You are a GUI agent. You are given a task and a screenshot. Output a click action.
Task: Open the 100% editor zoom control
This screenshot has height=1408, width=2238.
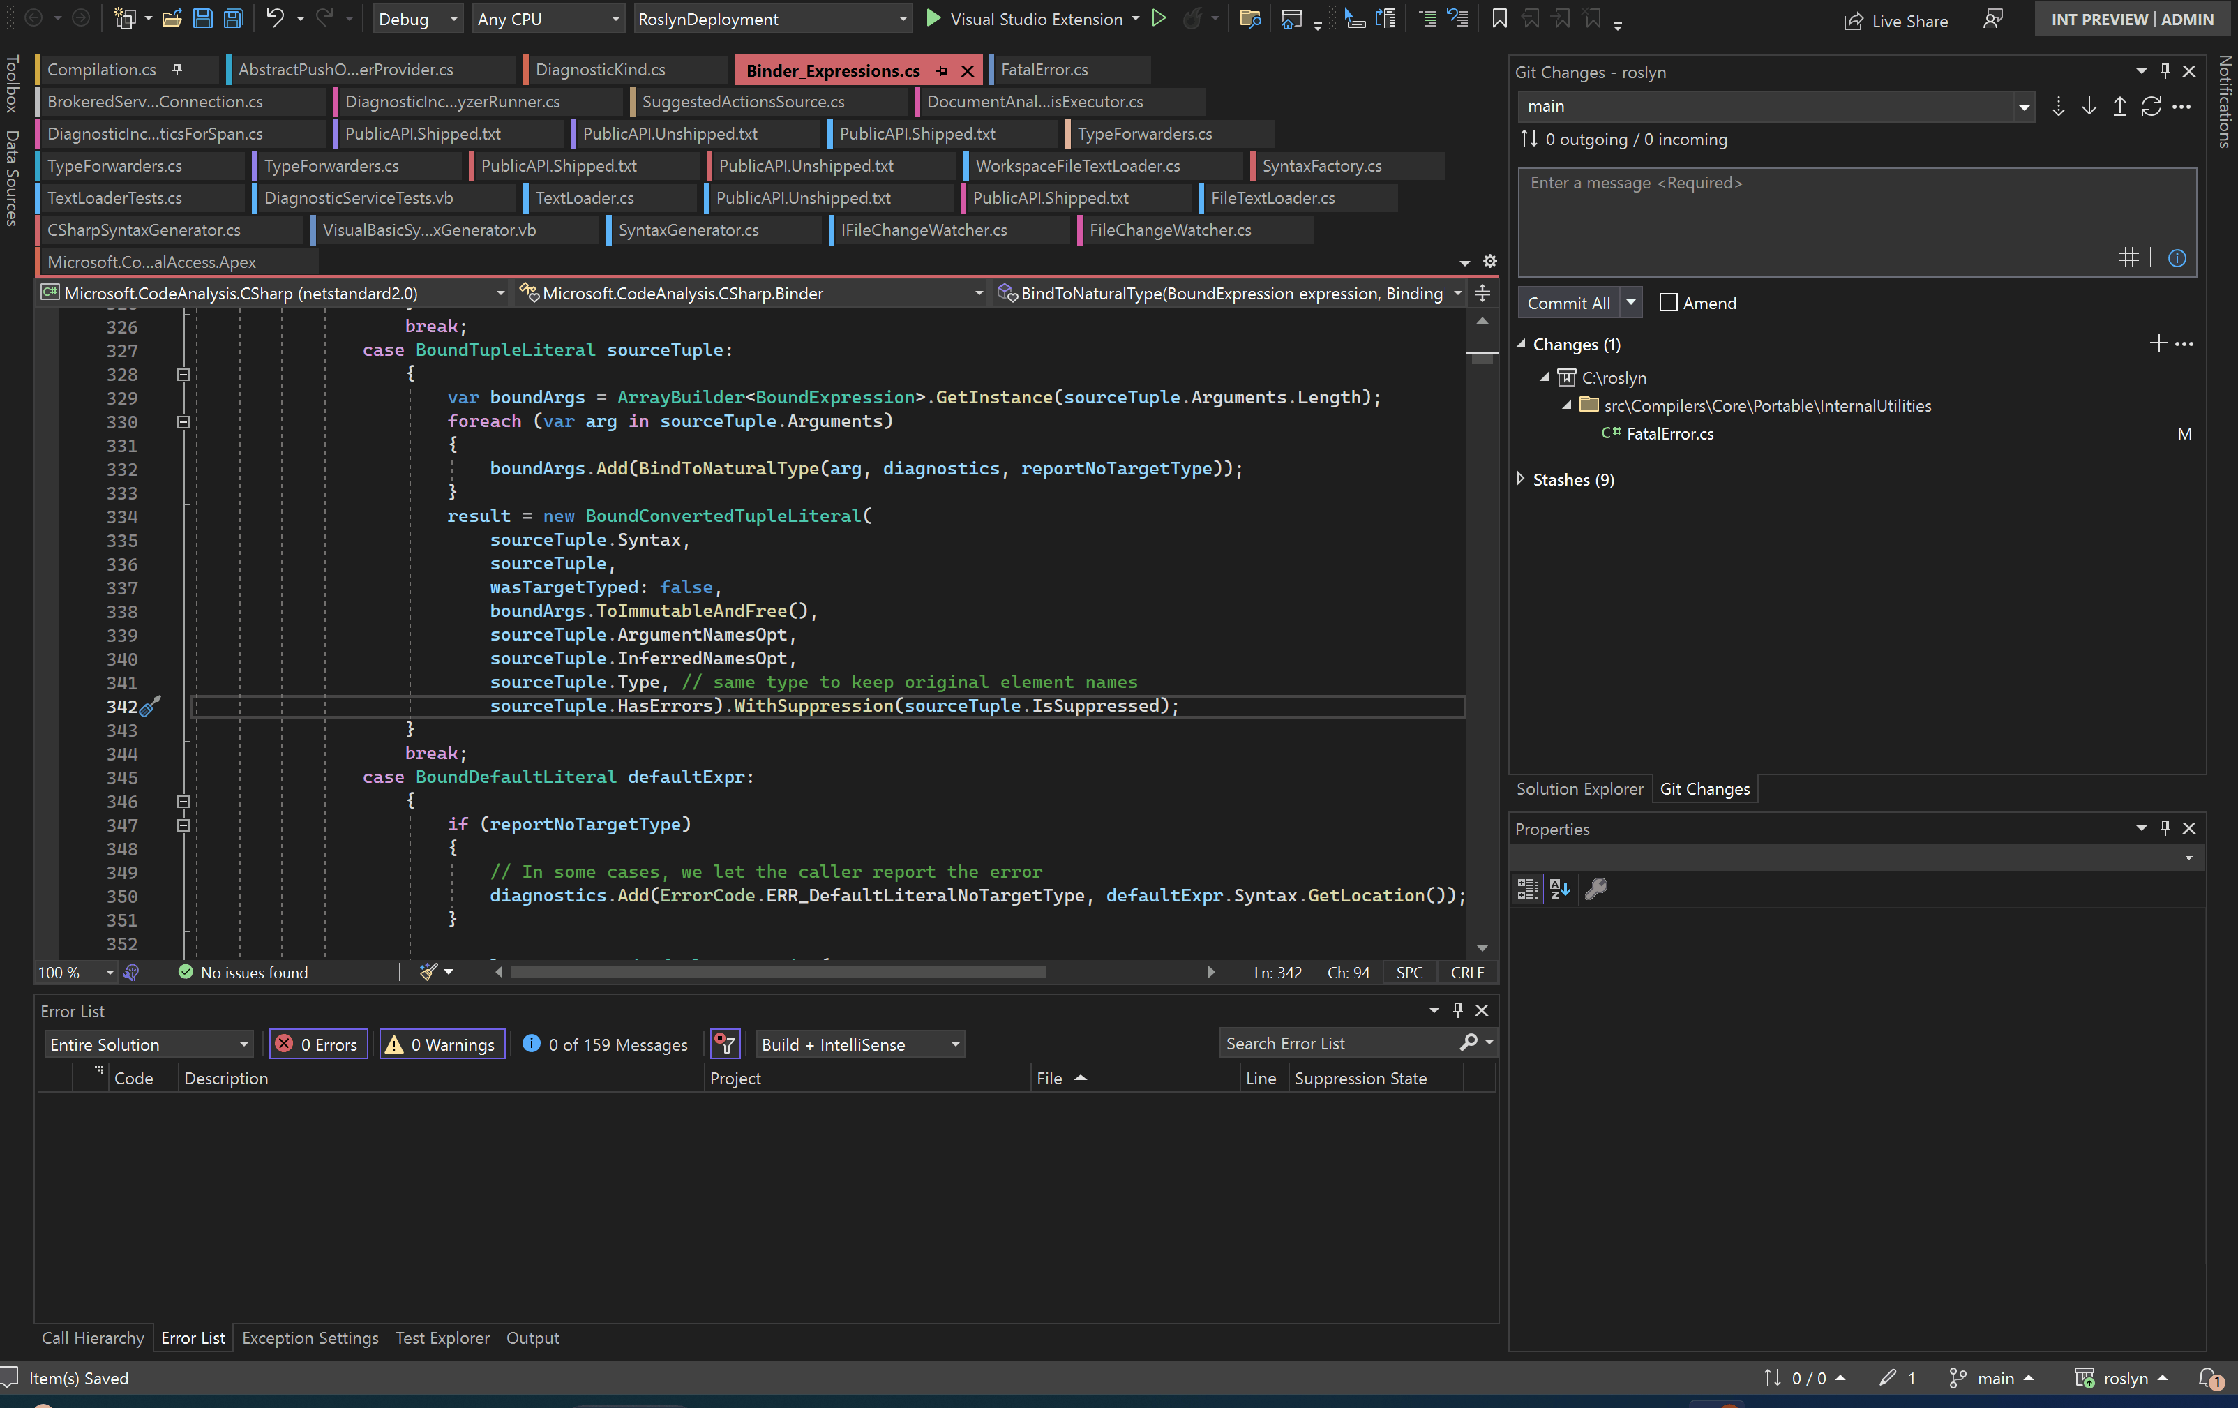coord(75,972)
